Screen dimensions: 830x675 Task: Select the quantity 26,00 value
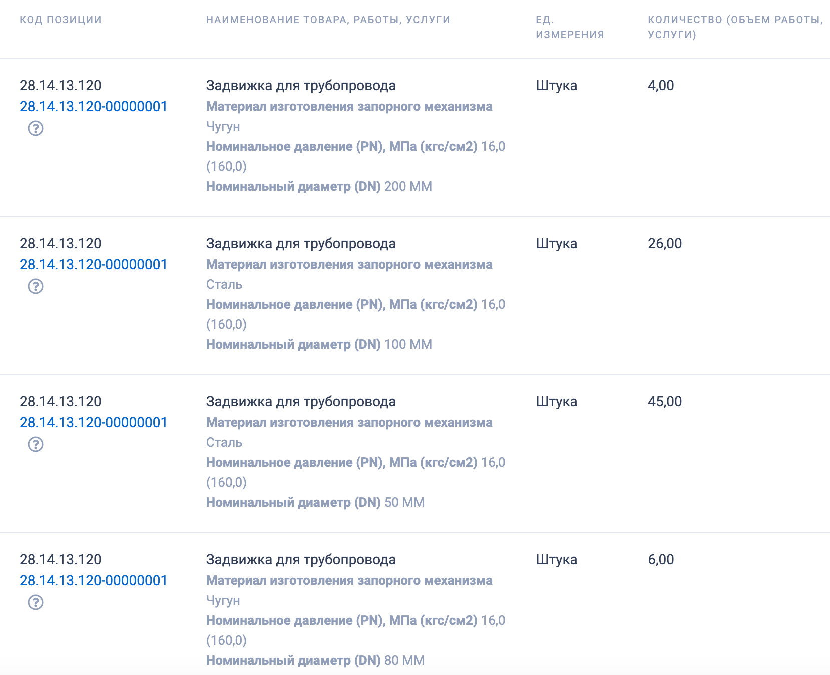click(x=664, y=243)
